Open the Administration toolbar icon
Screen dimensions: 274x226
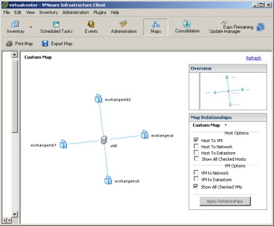pos(123,24)
